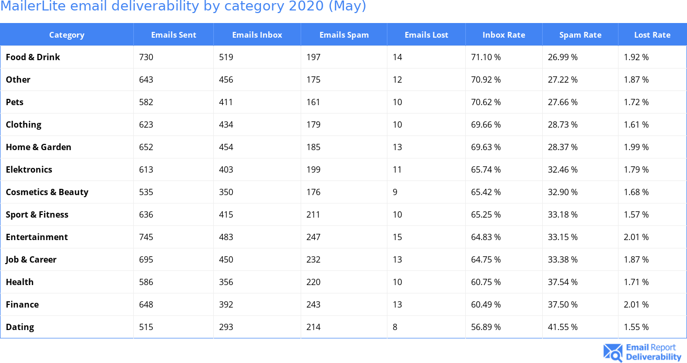Click the Finance emails sent value 648
This screenshot has height=363, width=687.
click(x=146, y=304)
